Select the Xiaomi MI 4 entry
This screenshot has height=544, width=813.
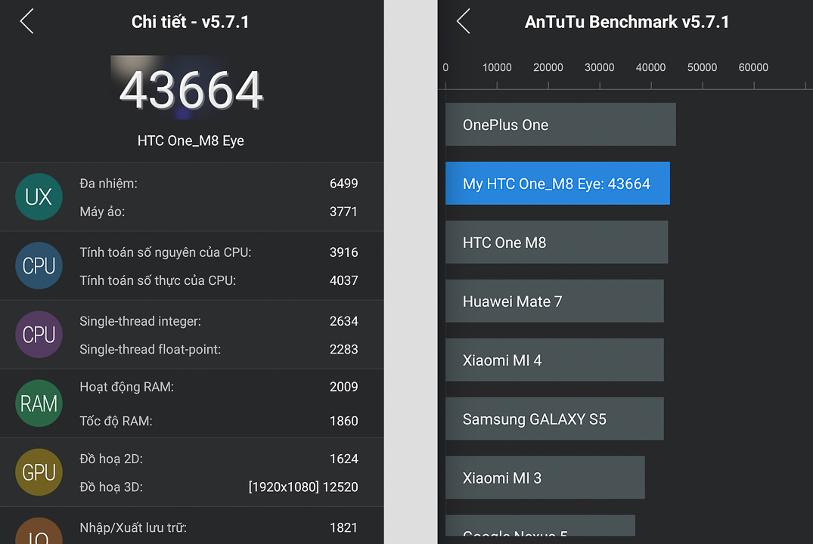click(554, 360)
